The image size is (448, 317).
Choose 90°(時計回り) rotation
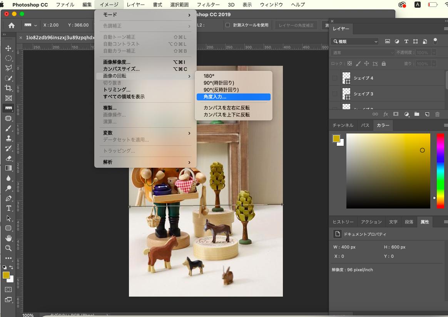pyautogui.click(x=234, y=83)
